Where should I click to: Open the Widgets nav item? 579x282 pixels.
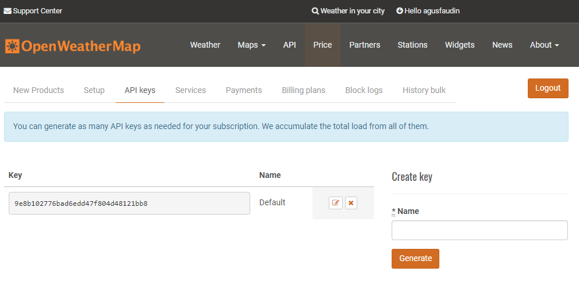click(460, 45)
